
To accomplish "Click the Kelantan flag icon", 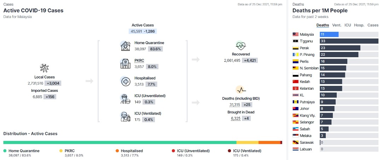I will (295, 89).
